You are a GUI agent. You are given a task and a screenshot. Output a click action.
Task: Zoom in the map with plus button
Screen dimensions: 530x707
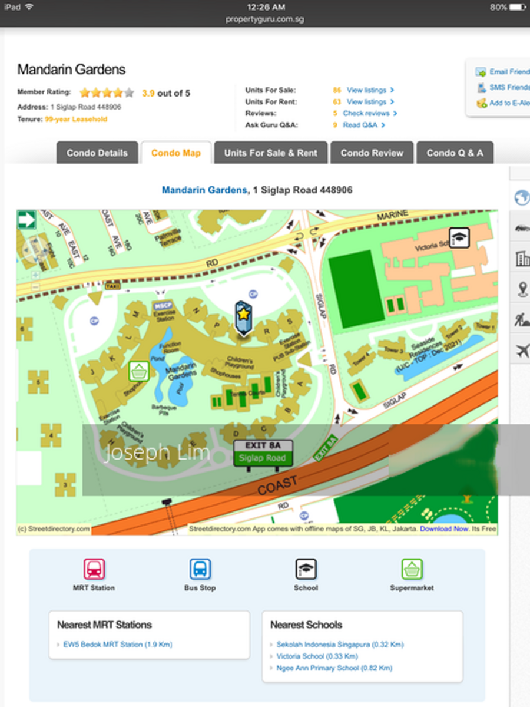point(36,275)
